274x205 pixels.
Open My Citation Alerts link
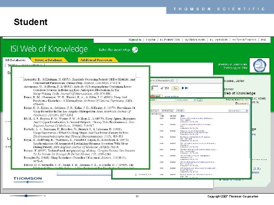[195, 40]
